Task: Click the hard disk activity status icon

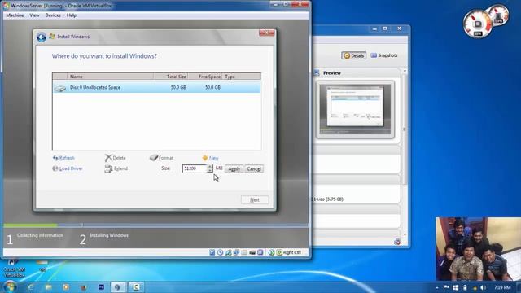Action: (212, 252)
